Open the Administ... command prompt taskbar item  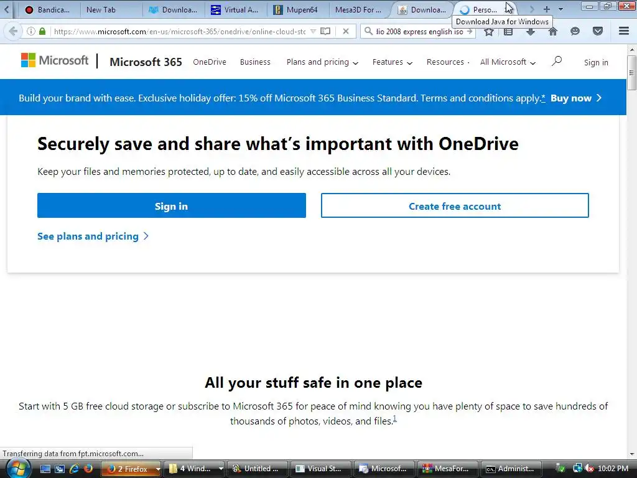[x=511, y=469]
